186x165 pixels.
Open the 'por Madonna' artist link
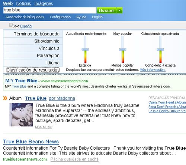(62, 98)
